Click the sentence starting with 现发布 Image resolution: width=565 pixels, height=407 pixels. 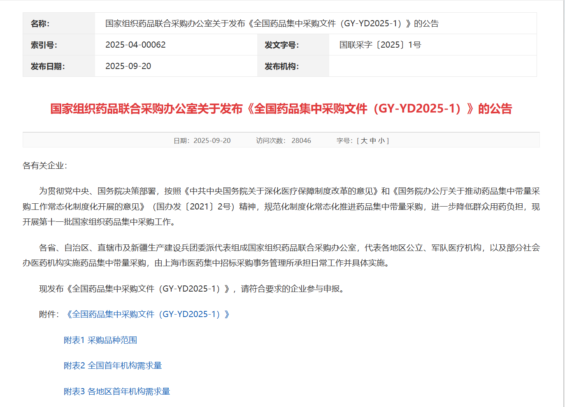191,289
